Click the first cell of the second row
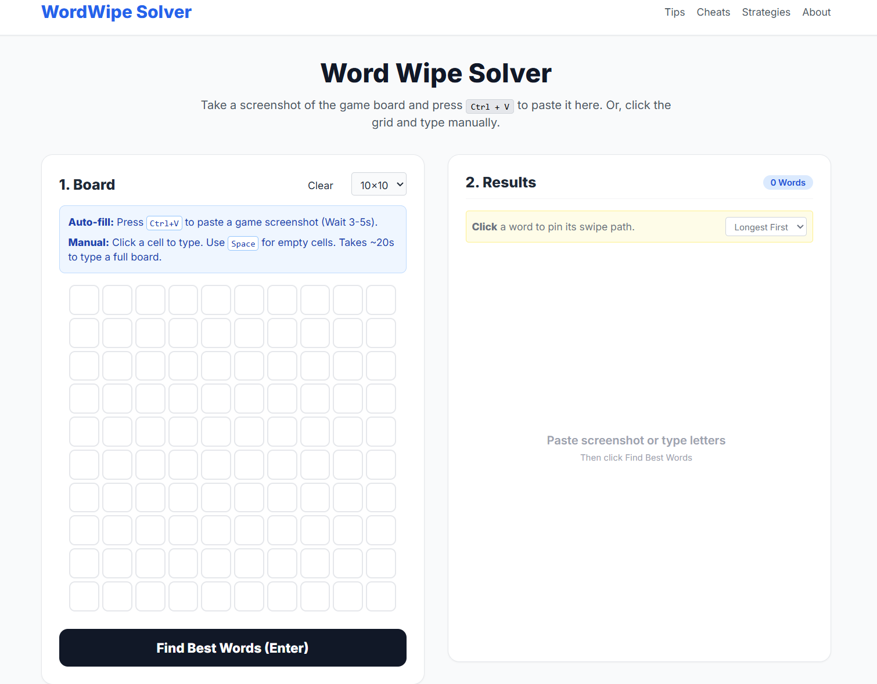 tap(84, 332)
